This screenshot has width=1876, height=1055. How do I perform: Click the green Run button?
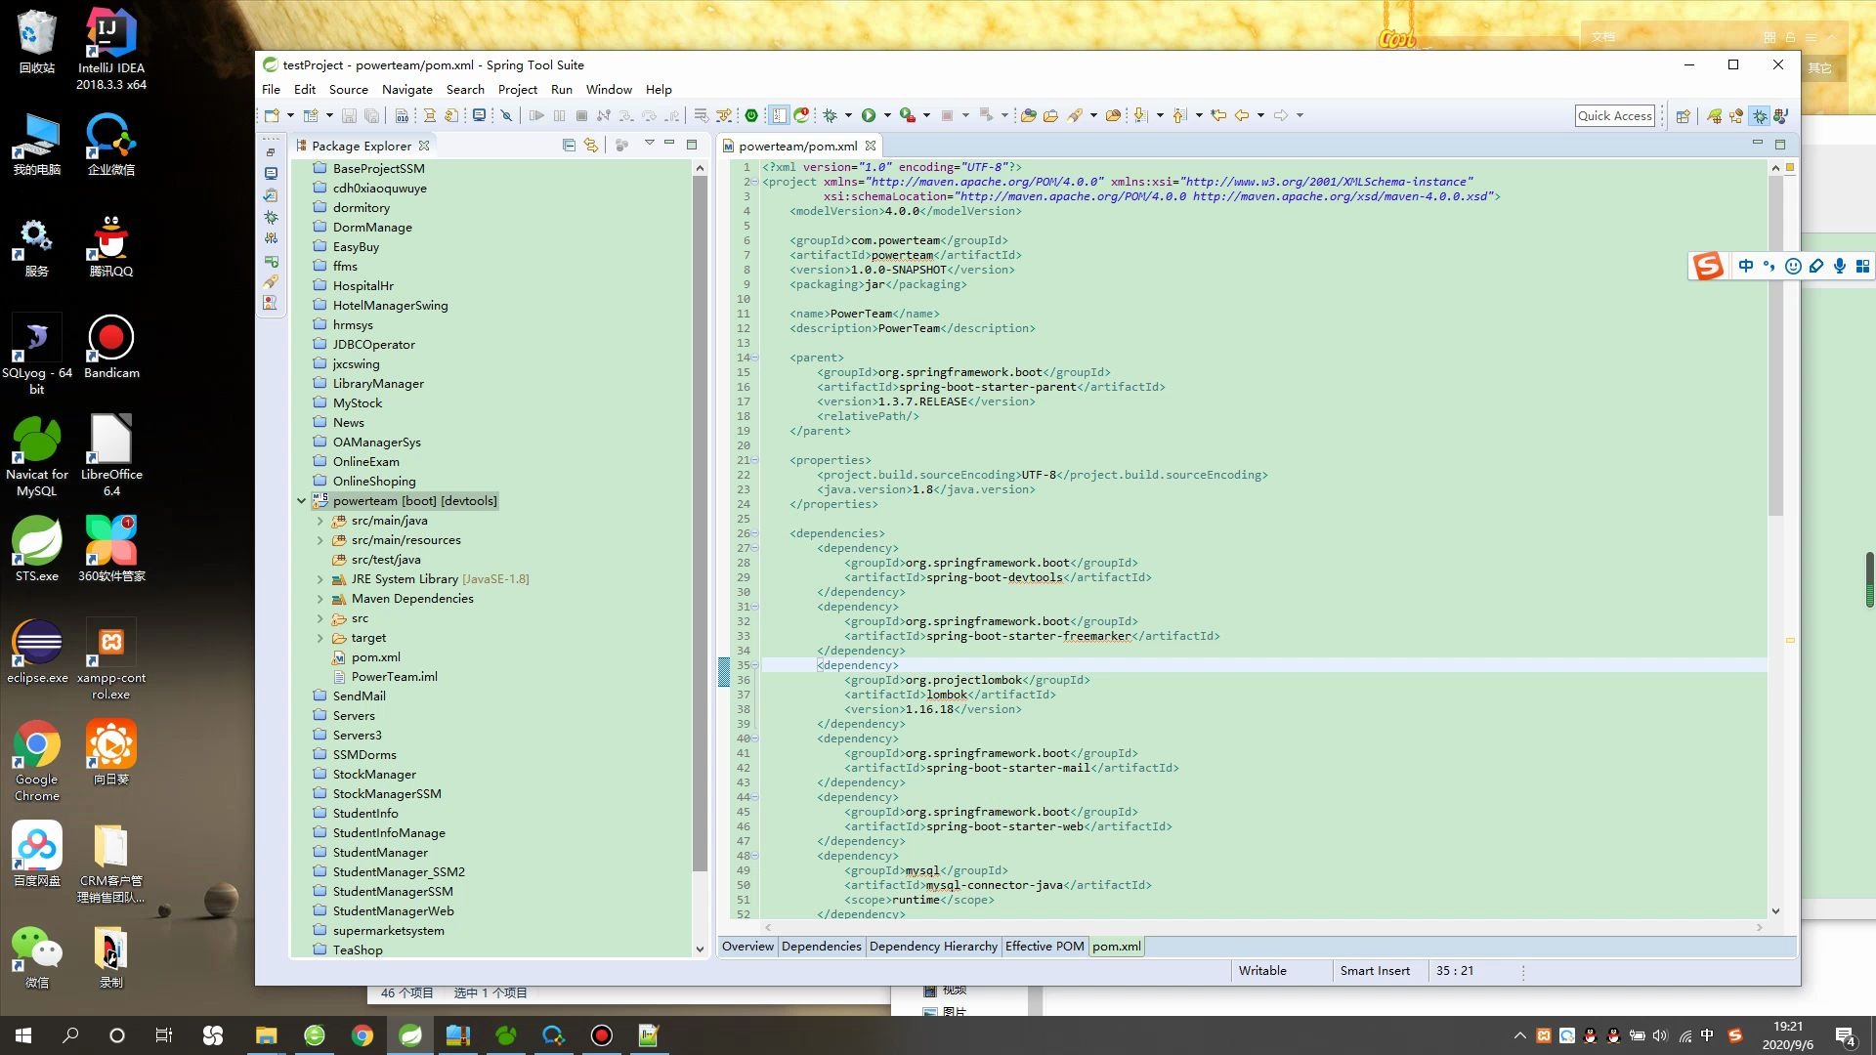point(868,115)
